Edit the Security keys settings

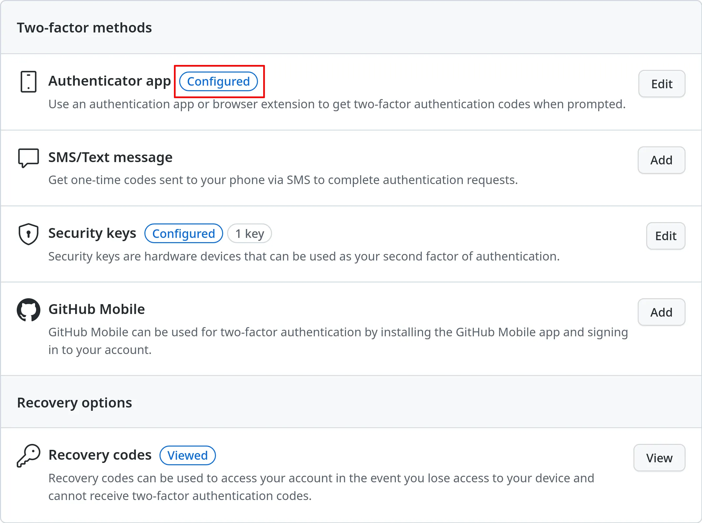click(665, 236)
